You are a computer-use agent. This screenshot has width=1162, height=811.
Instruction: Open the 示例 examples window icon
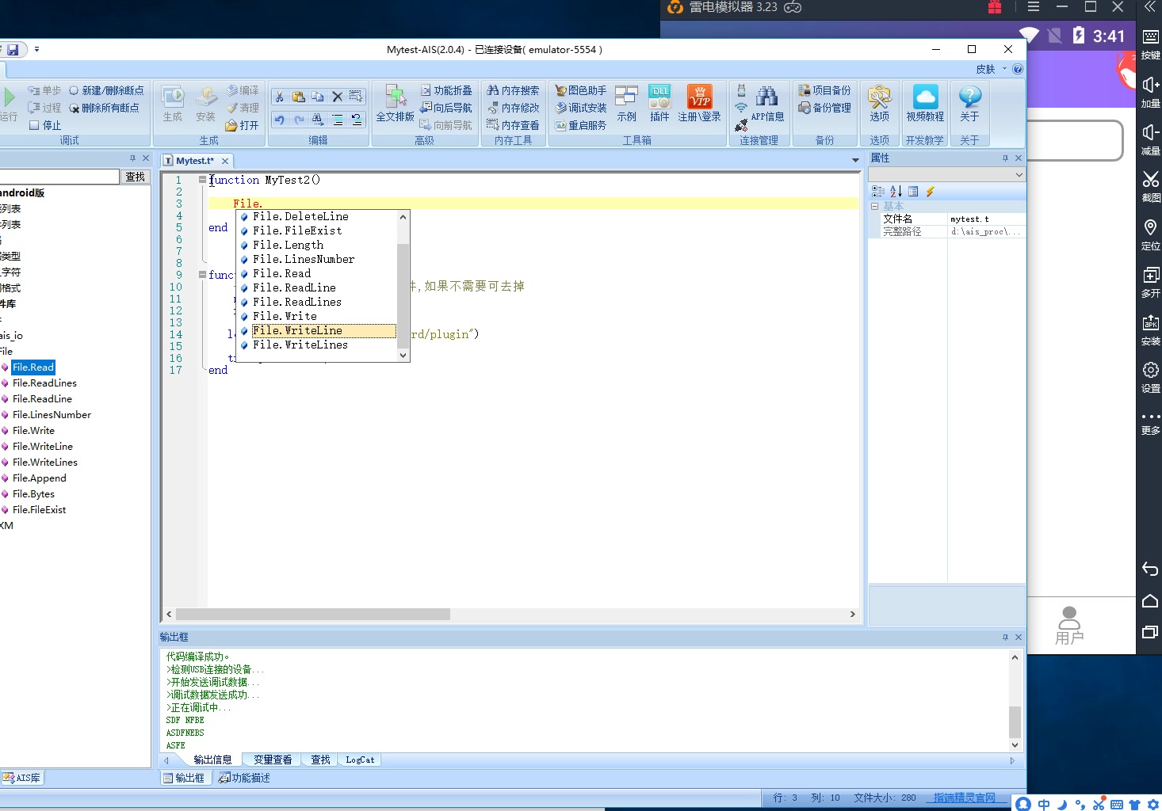click(x=626, y=104)
